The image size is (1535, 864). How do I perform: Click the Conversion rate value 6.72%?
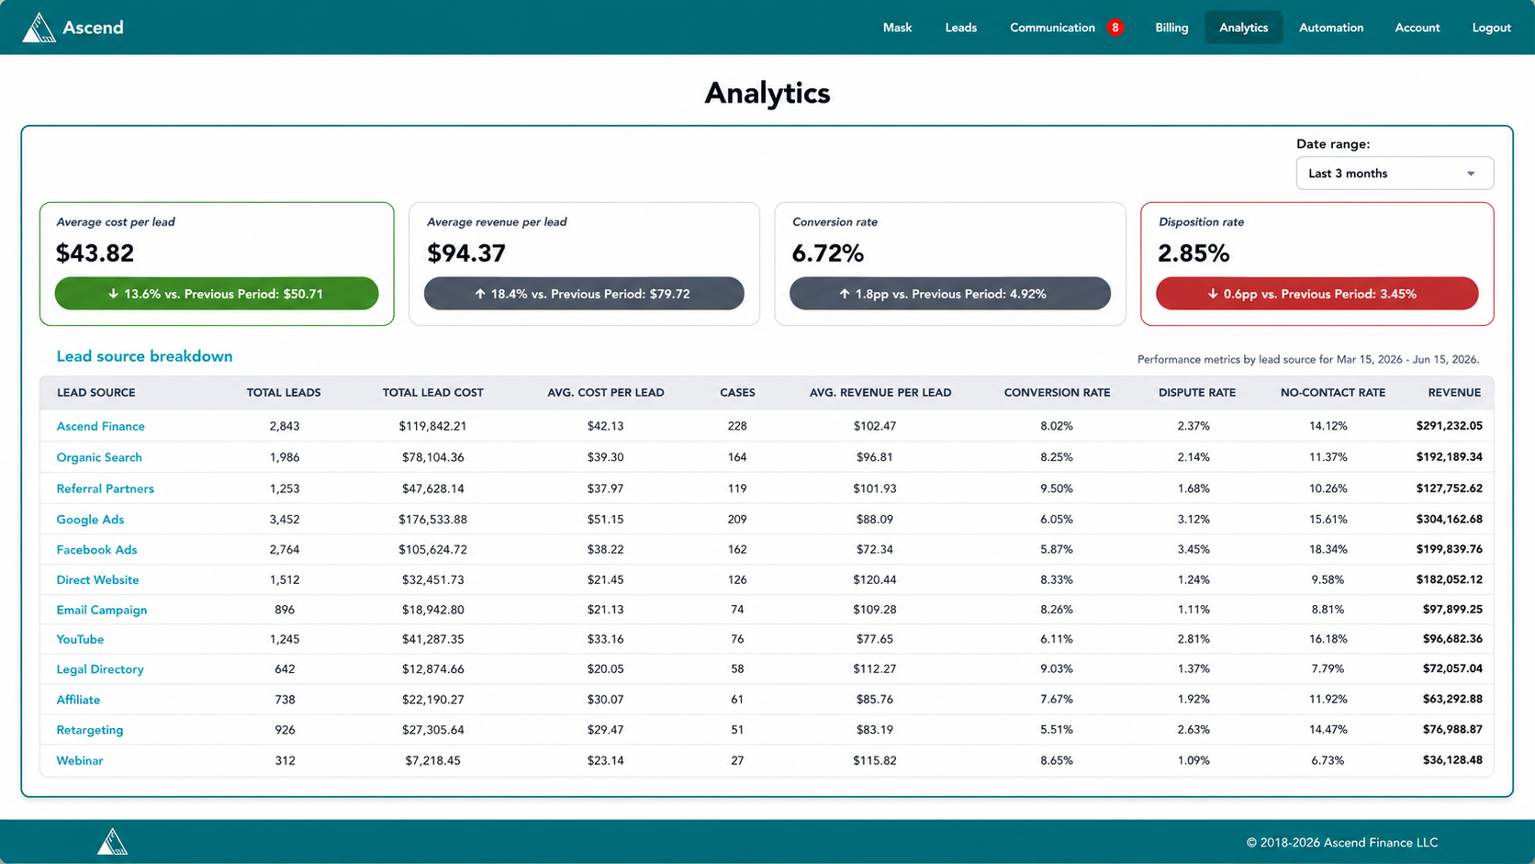tap(827, 253)
